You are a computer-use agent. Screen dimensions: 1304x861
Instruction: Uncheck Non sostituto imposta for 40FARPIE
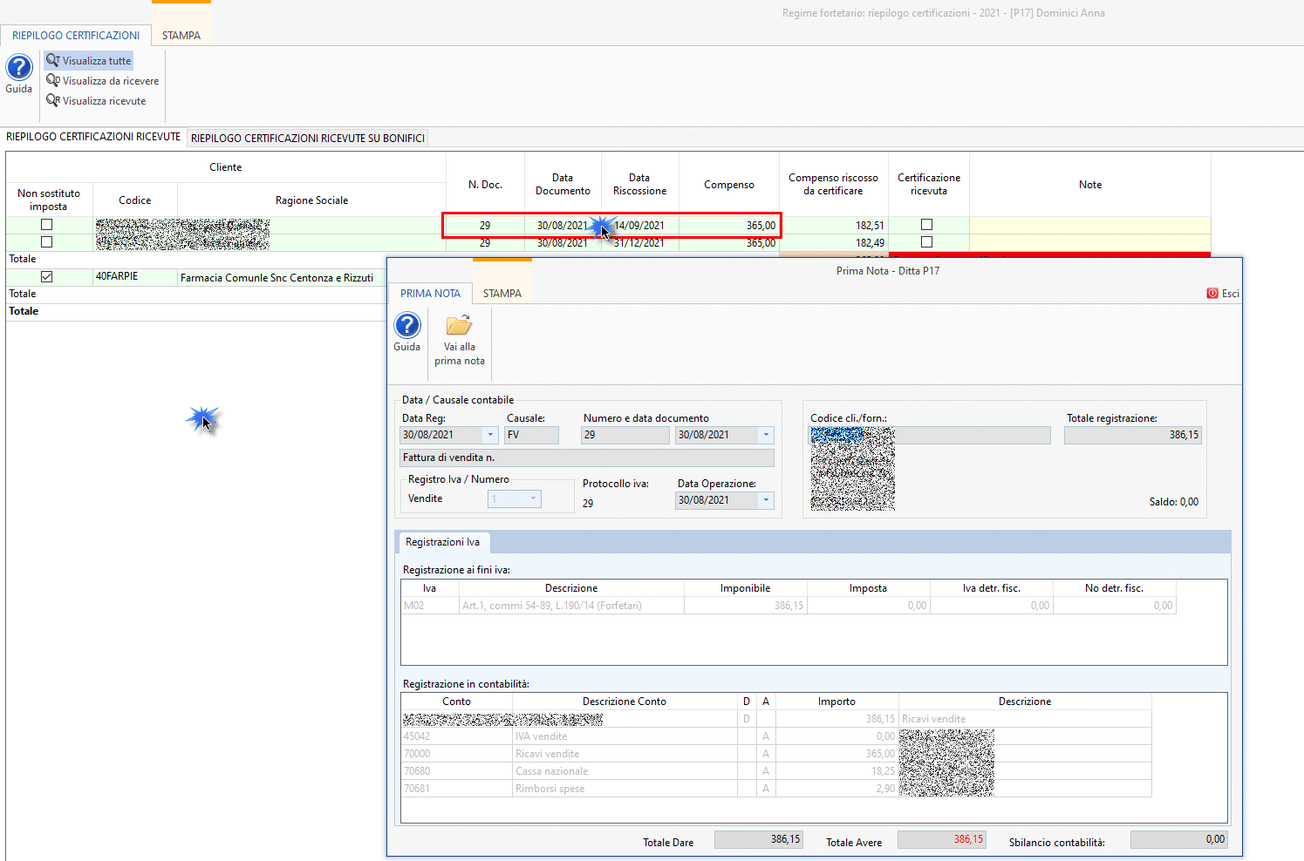tap(47, 276)
